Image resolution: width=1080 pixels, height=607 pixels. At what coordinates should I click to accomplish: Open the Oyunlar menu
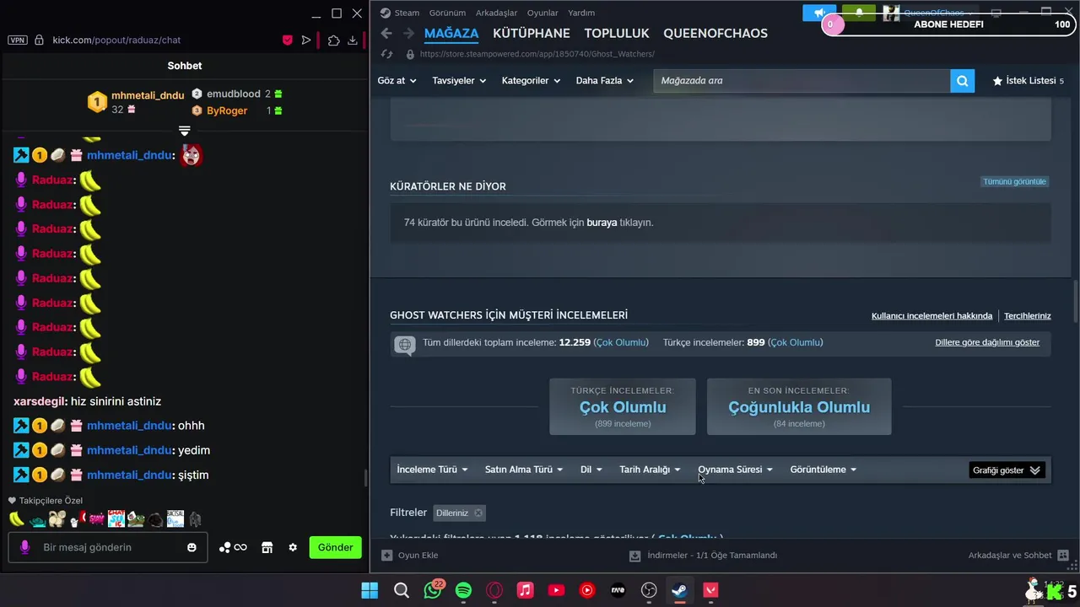(543, 13)
